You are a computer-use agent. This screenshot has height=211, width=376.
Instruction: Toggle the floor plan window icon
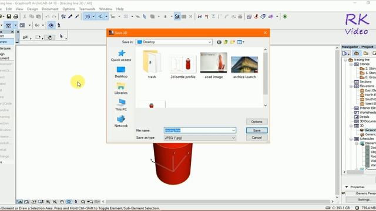point(8,25)
